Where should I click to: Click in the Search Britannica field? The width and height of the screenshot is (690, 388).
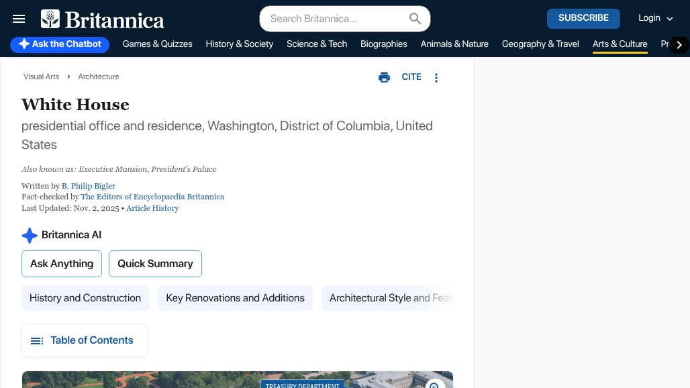(x=336, y=19)
